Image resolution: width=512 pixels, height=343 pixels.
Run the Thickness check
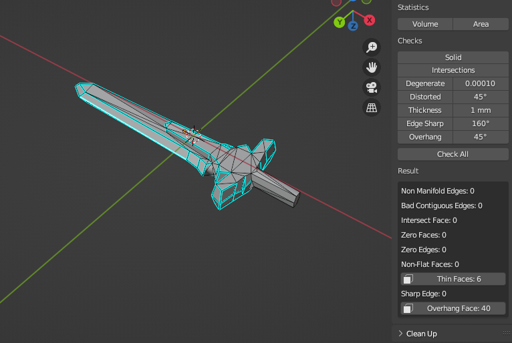click(x=425, y=110)
